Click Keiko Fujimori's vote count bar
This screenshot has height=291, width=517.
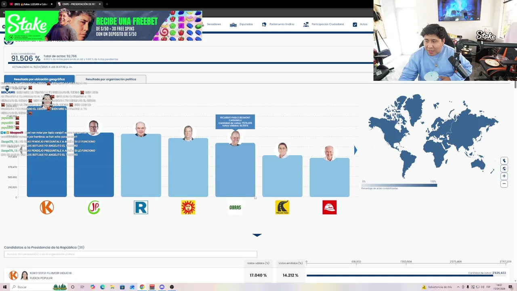tap(400, 276)
